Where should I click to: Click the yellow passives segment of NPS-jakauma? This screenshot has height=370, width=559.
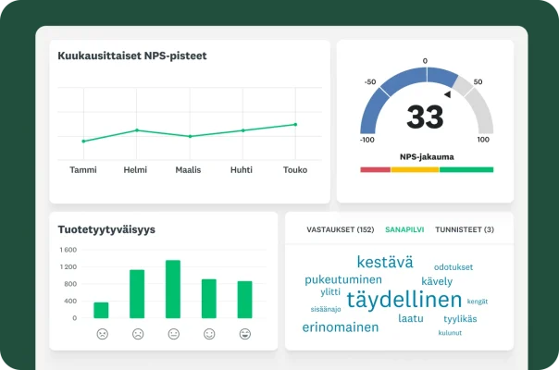pos(415,169)
